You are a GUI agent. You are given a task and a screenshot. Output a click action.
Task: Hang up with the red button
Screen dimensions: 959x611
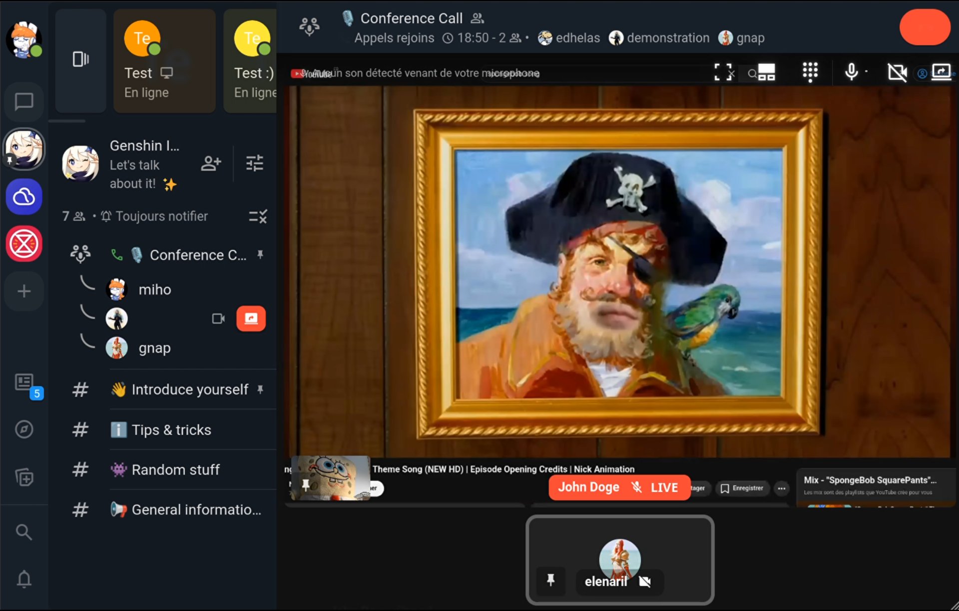point(925,27)
